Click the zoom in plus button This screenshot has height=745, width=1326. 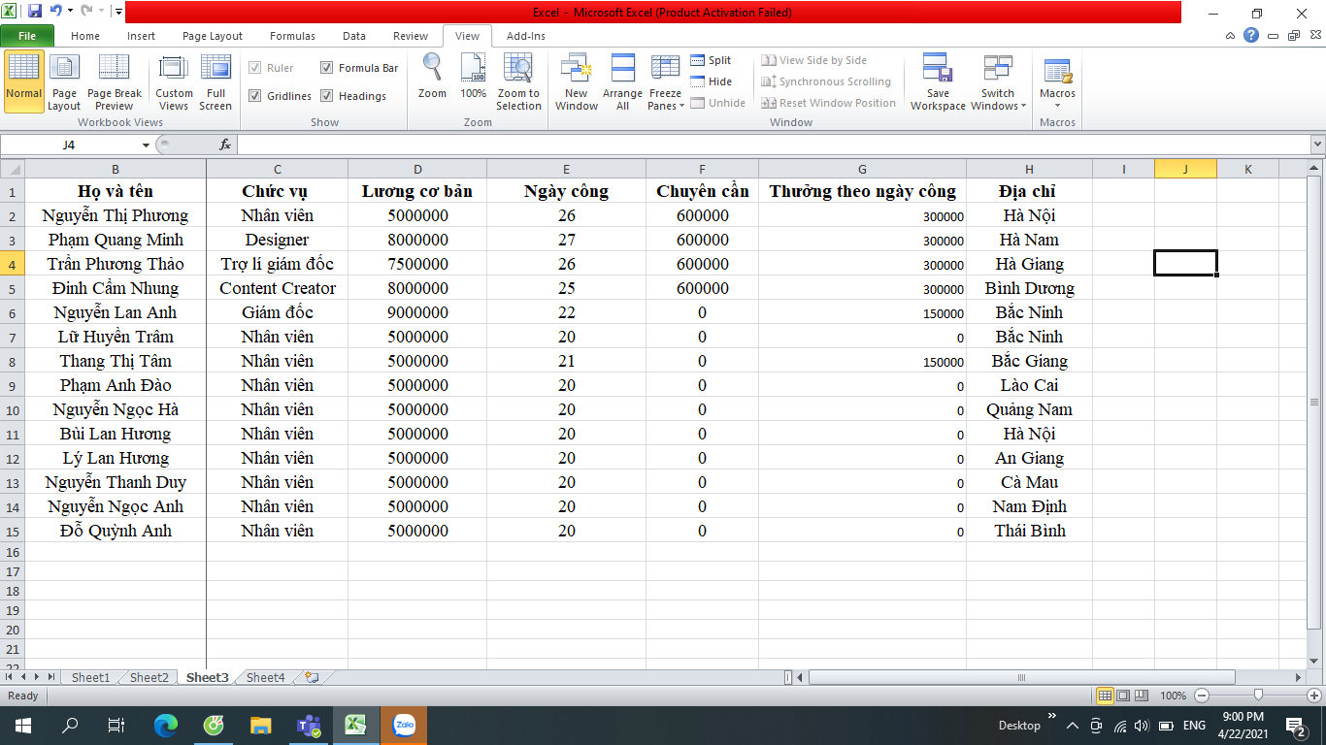1314,696
